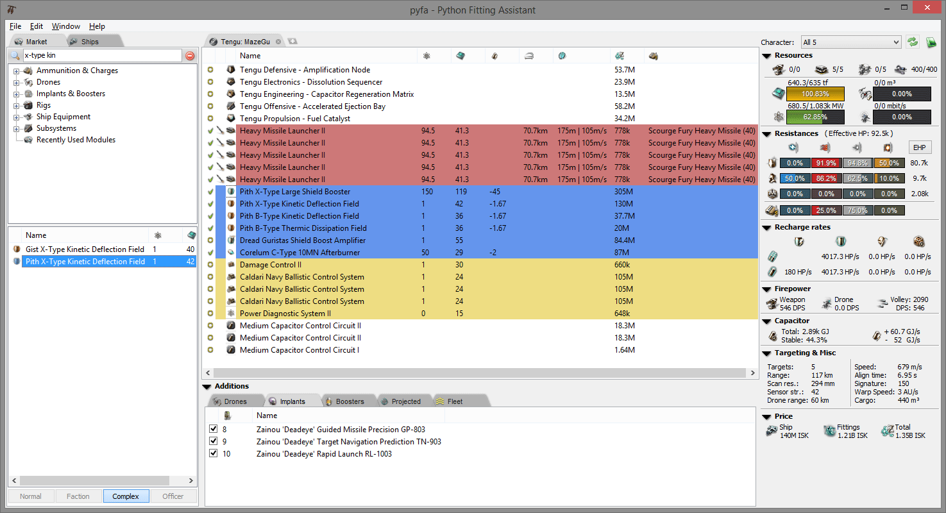Open the Character dropdown

(851, 42)
